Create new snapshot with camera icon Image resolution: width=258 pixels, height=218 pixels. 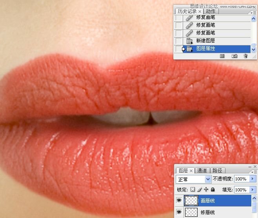point(234,56)
